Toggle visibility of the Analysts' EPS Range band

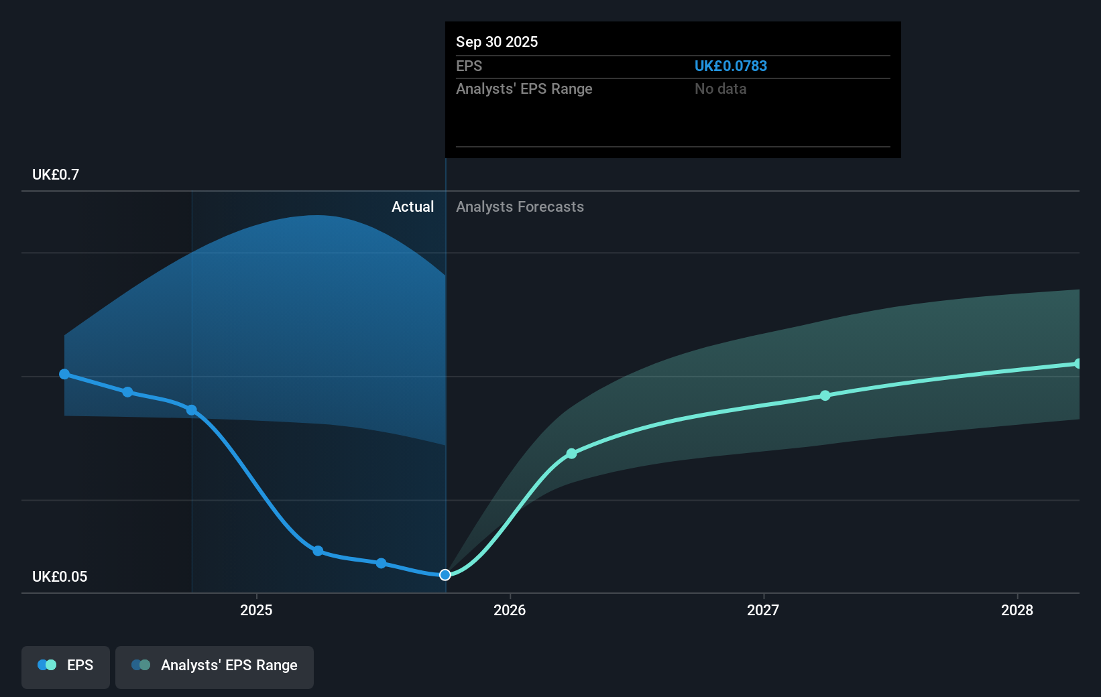point(215,666)
